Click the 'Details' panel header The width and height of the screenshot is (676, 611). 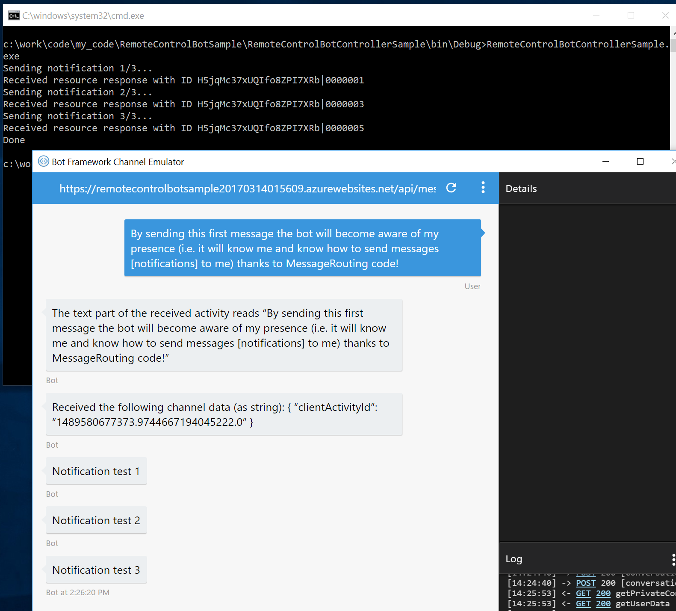[x=521, y=189]
